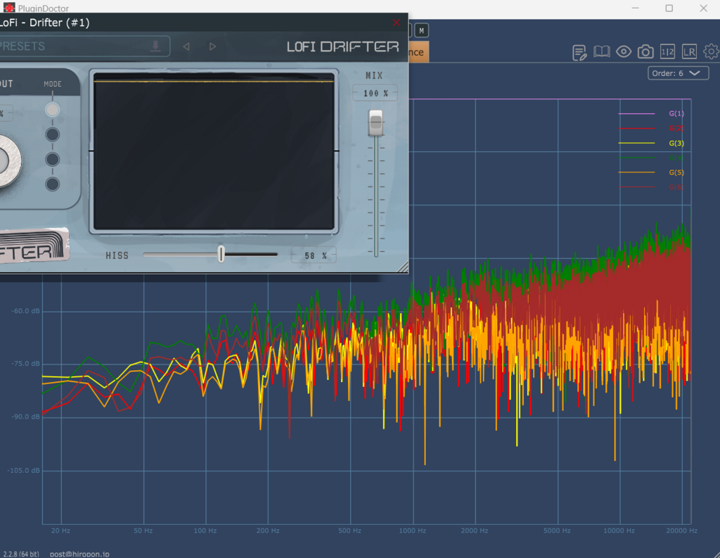Image resolution: width=720 pixels, height=558 pixels.
Task: Click the LoFi Drifter waveform display
Action: click(x=214, y=151)
